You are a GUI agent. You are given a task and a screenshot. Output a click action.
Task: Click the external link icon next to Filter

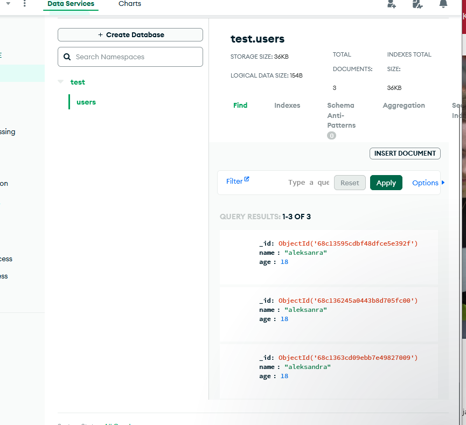tap(247, 179)
